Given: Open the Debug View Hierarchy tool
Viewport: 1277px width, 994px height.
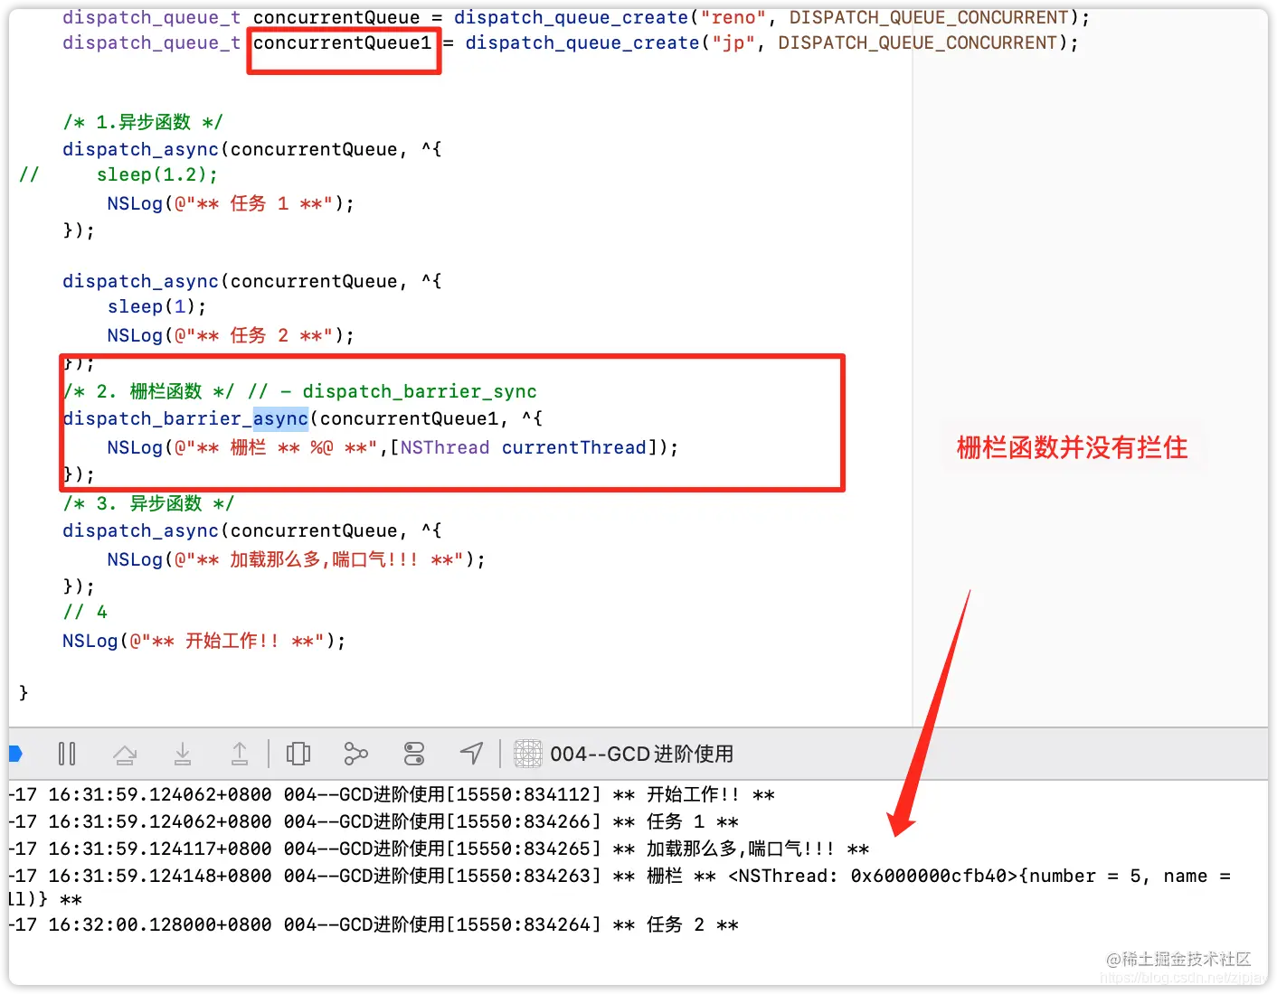Looking at the screenshot, I should (298, 754).
